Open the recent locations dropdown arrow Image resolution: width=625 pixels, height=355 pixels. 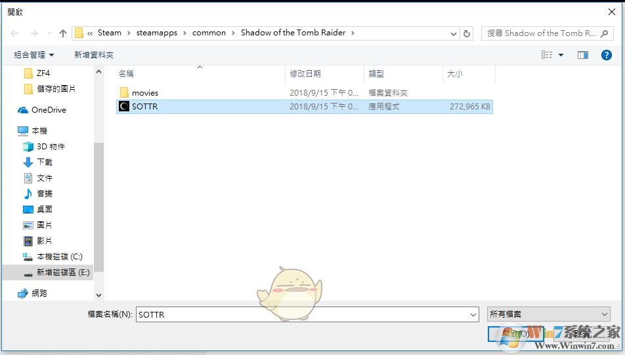49,33
